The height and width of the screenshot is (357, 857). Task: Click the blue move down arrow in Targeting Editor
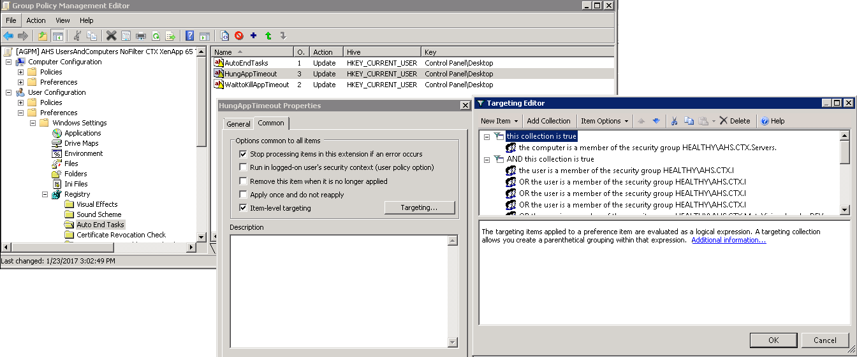[656, 121]
